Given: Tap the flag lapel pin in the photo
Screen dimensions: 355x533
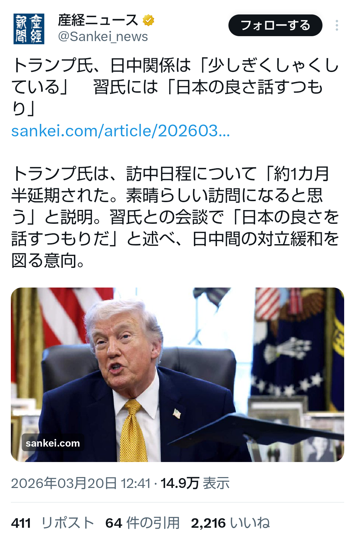Looking at the screenshot, I should [x=177, y=413].
